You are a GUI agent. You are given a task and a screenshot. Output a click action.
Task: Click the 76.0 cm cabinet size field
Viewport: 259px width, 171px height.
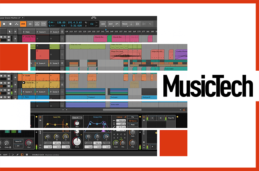(x=121, y=120)
